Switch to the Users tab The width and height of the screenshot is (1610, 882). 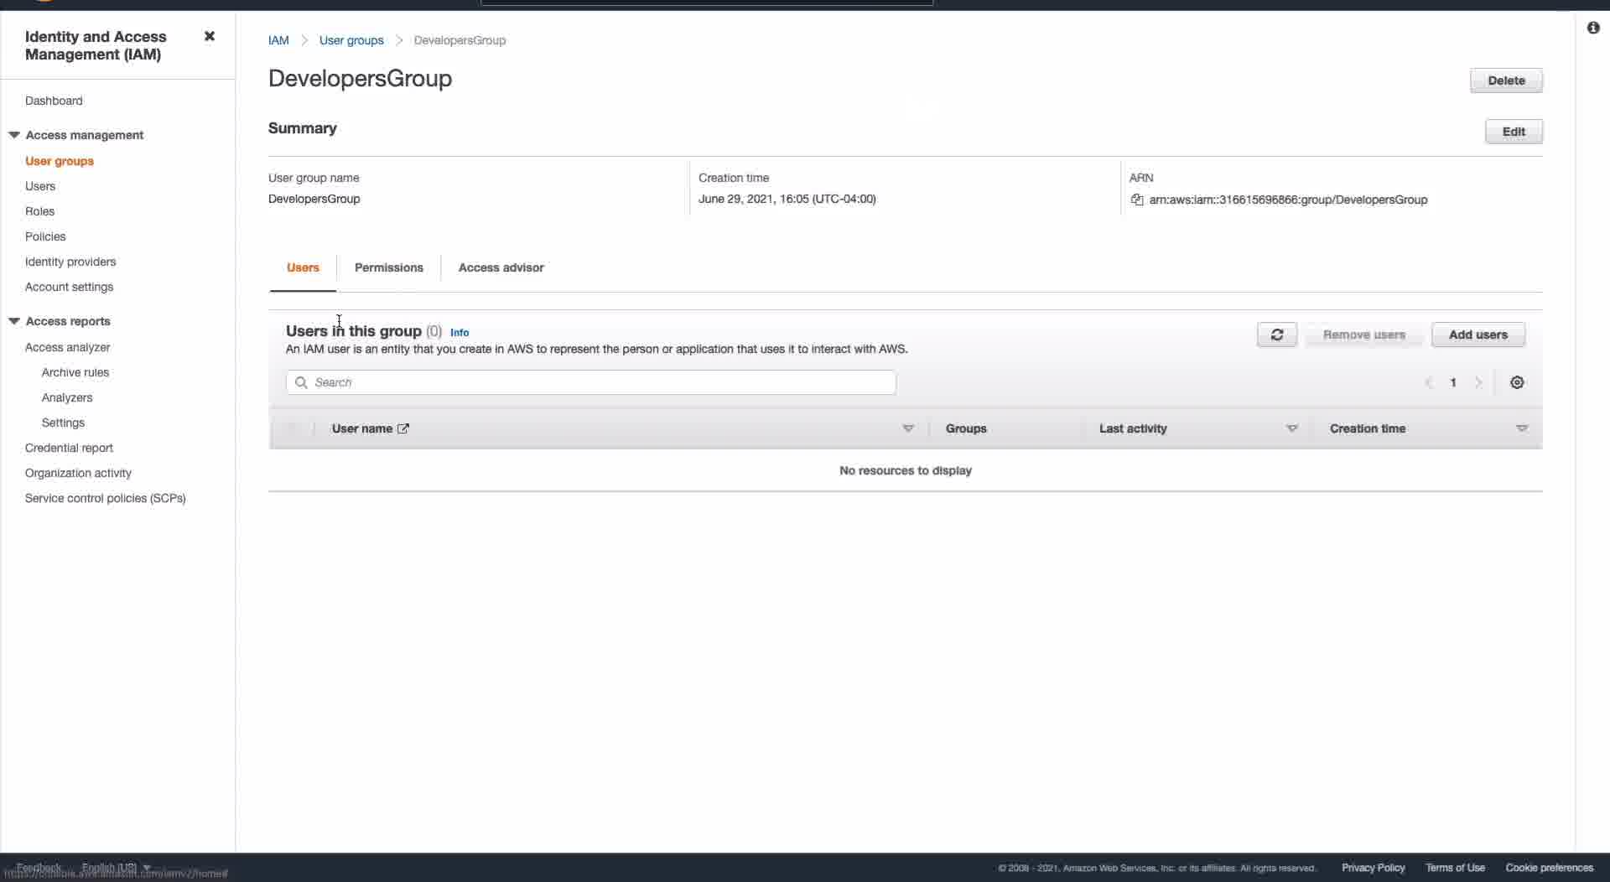pyautogui.click(x=303, y=267)
